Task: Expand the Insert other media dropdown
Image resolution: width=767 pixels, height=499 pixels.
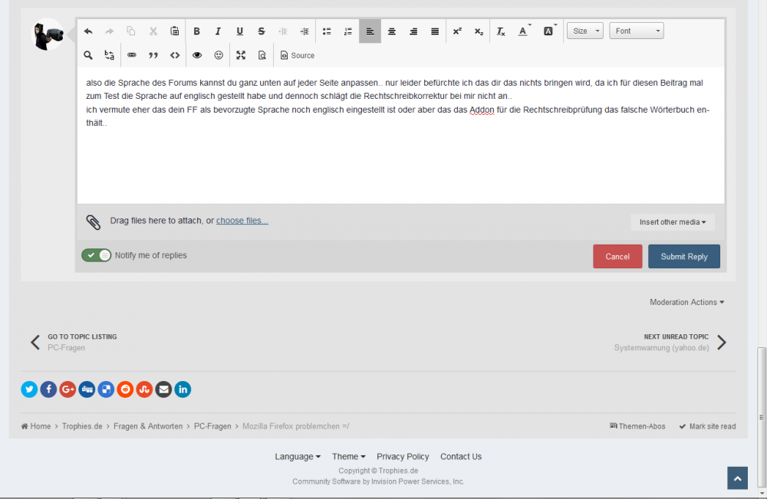Action: click(672, 222)
